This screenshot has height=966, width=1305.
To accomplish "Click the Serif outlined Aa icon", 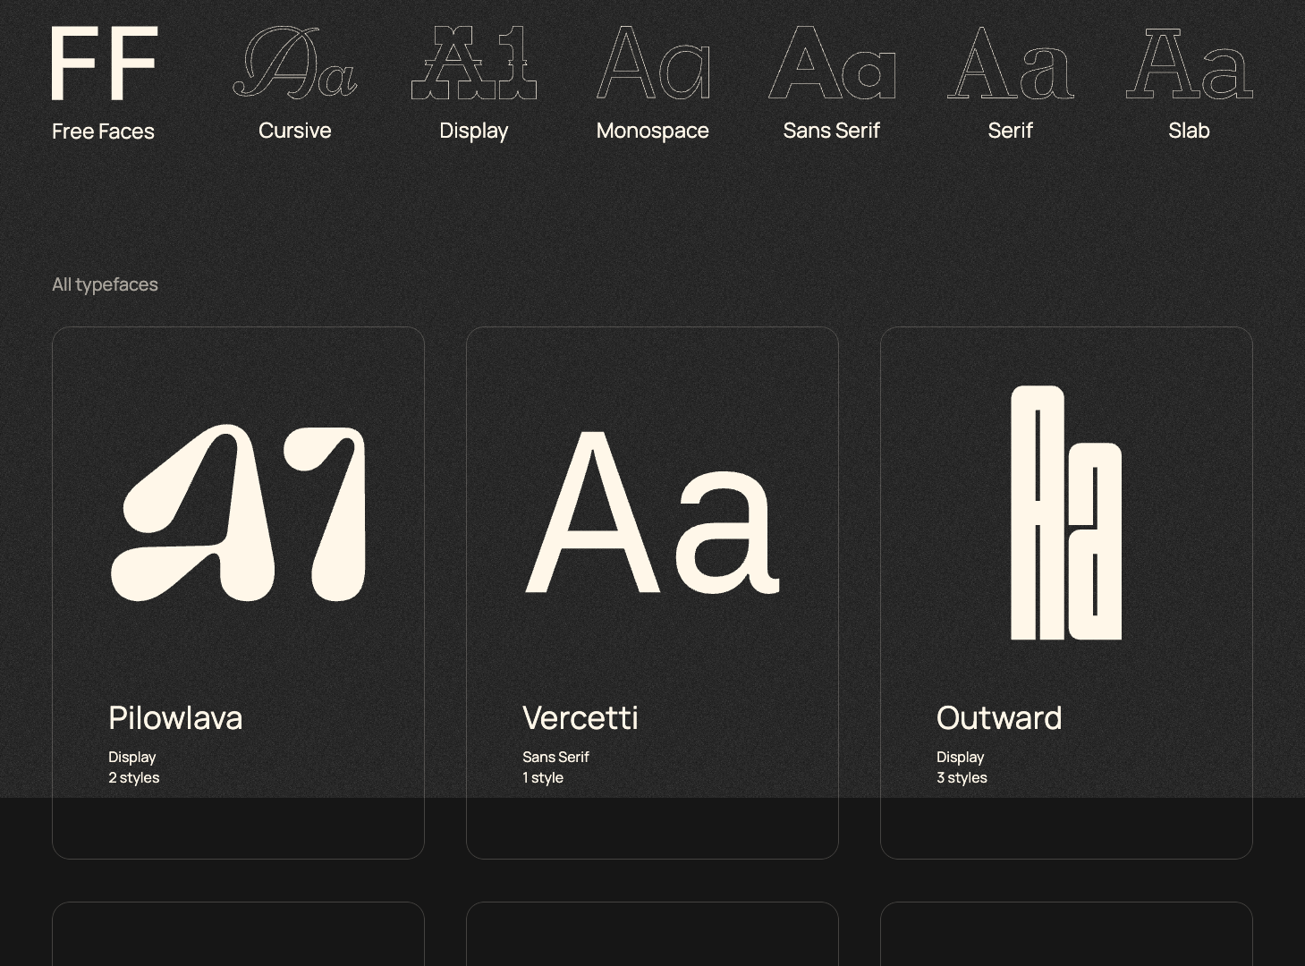I will pyautogui.click(x=1010, y=63).
